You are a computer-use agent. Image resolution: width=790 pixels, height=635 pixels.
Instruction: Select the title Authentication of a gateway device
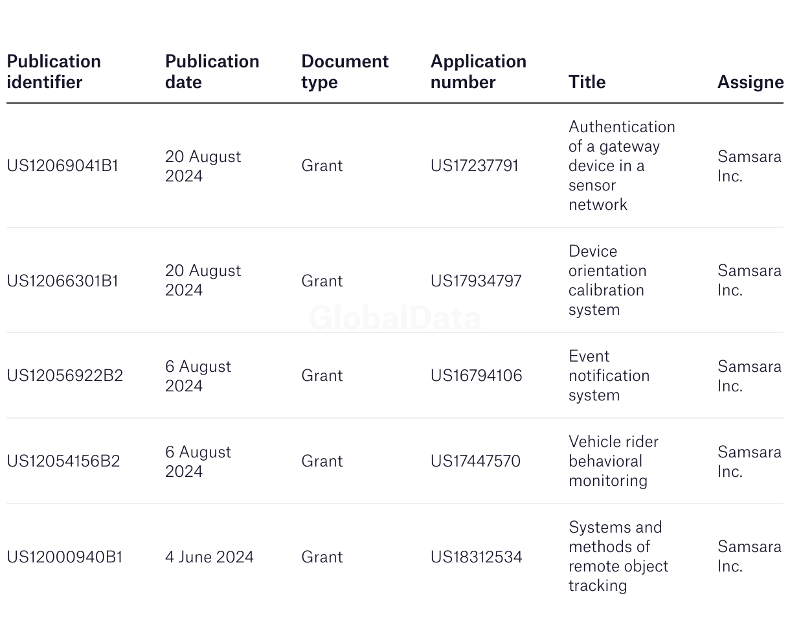coord(622,166)
